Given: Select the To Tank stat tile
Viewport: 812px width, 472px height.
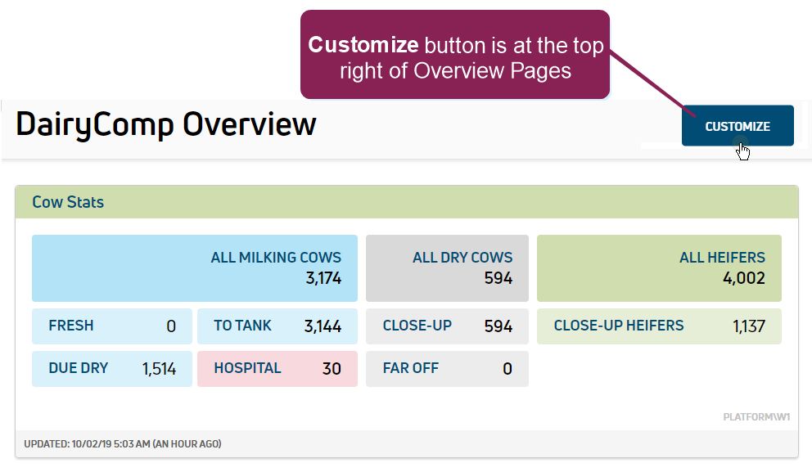Looking at the screenshot, I should tap(277, 326).
